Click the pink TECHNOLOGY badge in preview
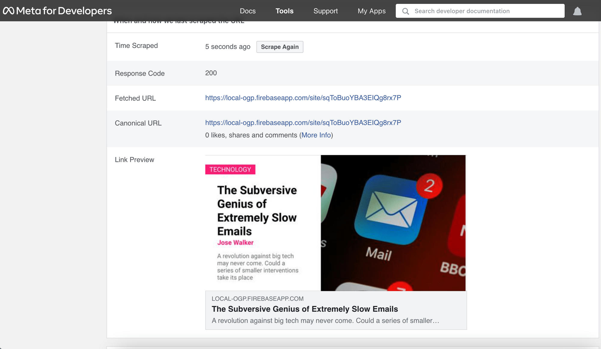This screenshot has height=349, width=601. point(230,169)
